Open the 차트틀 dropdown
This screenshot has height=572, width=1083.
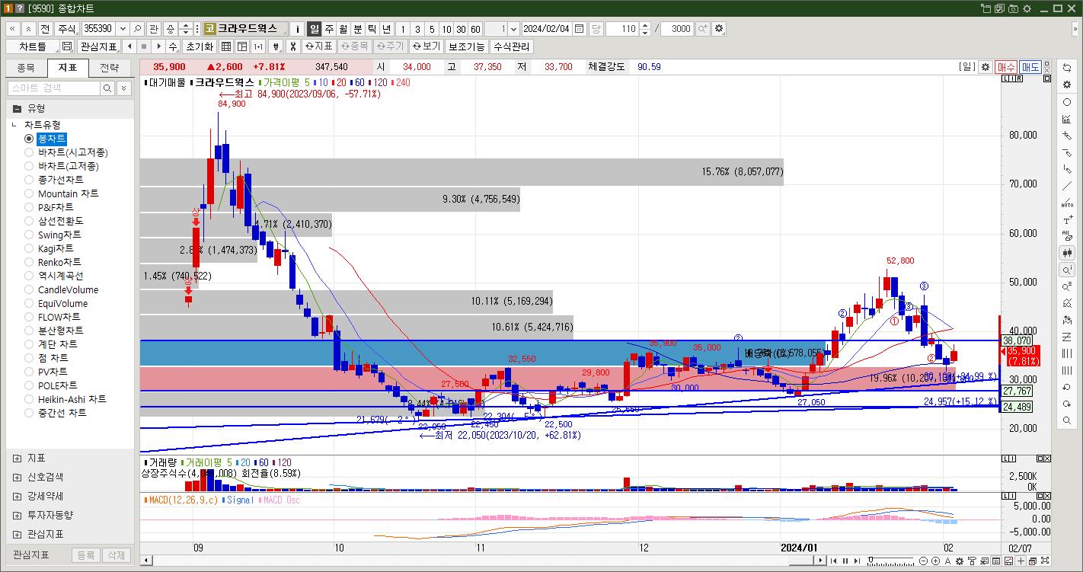(33, 46)
